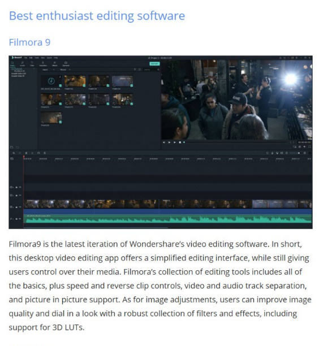Click the undo icon in timeline toolbar
The width and height of the screenshot is (319, 346).
pos(14,153)
